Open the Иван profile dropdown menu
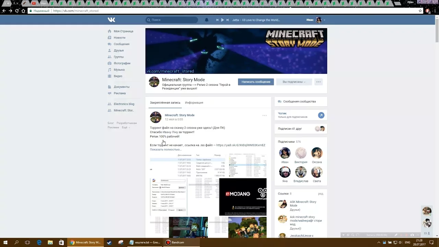 pos(316,20)
